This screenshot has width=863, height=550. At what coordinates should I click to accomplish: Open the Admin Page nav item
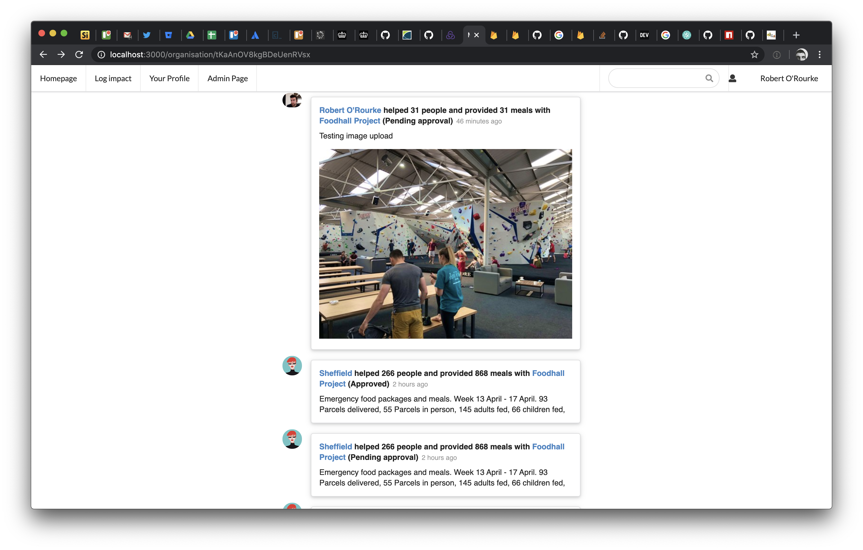pyautogui.click(x=227, y=78)
